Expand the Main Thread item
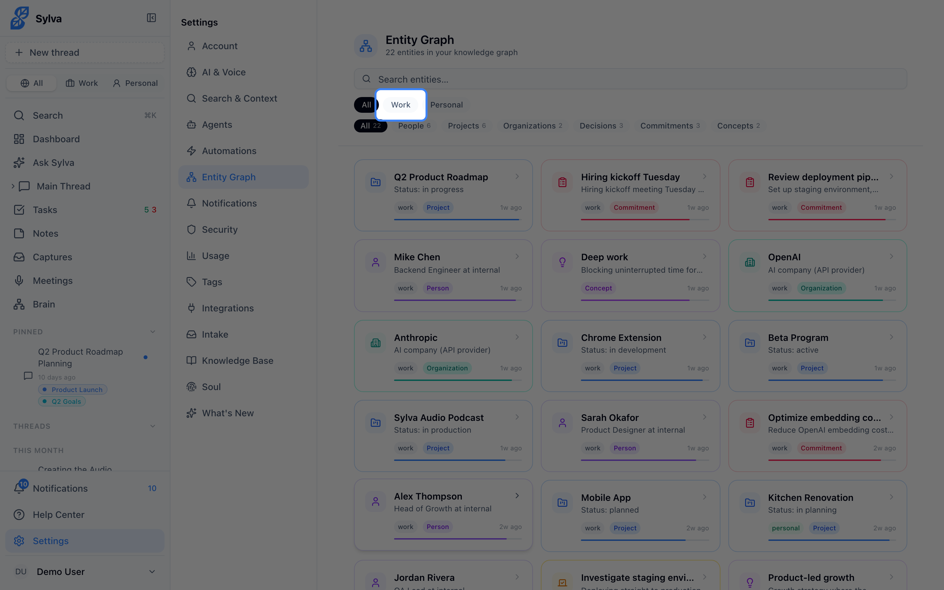Viewport: 944px width, 590px height. tap(13, 186)
